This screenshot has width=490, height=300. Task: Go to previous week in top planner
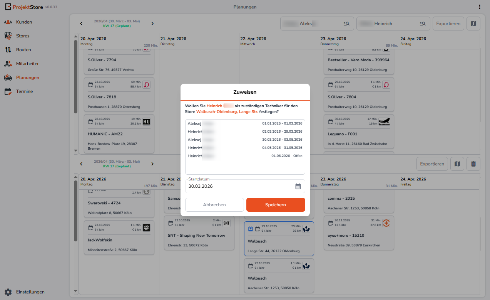(81, 24)
